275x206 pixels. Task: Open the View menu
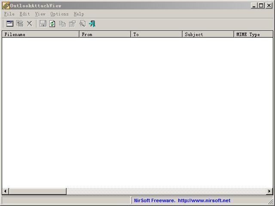click(x=40, y=14)
